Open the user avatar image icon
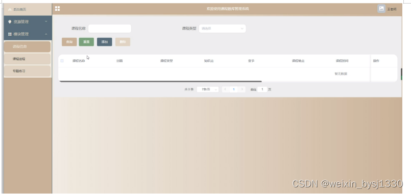This screenshot has width=411, height=194. [x=381, y=9]
